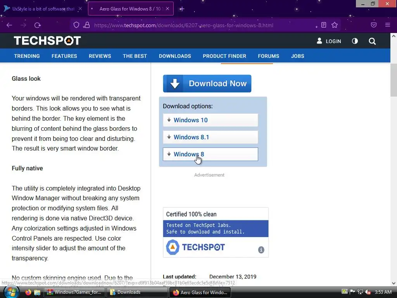Open the REVIEWS menu
The width and height of the screenshot is (397, 298).
point(100,56)
